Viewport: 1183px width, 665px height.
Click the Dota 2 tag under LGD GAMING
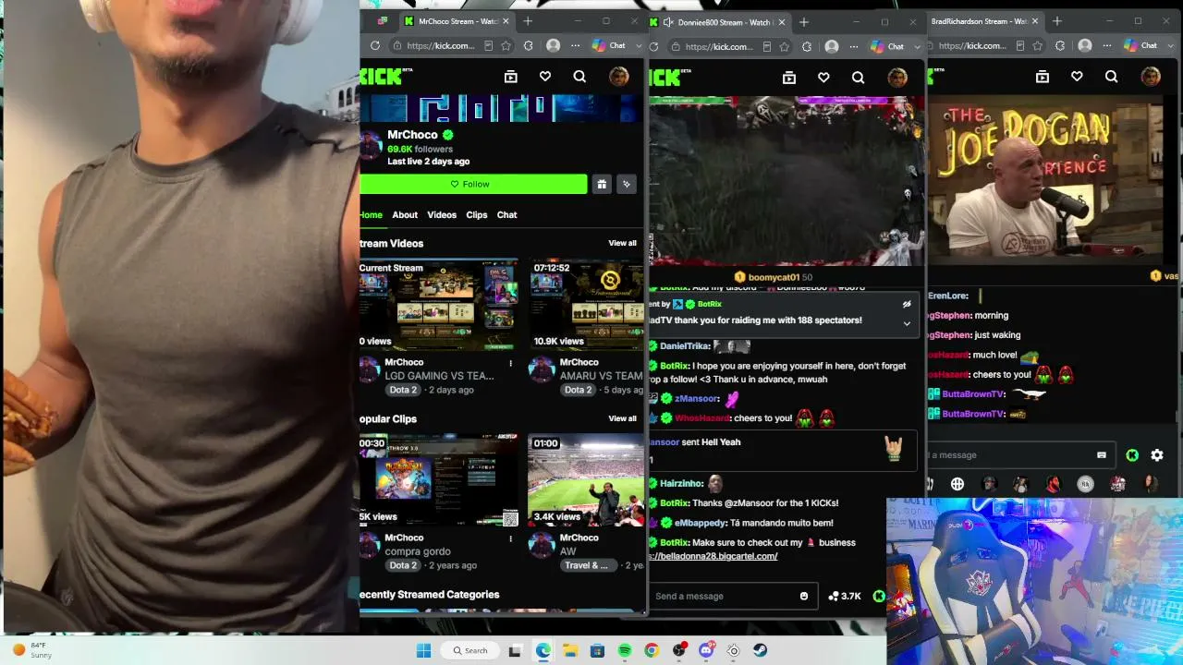(403, 390)
